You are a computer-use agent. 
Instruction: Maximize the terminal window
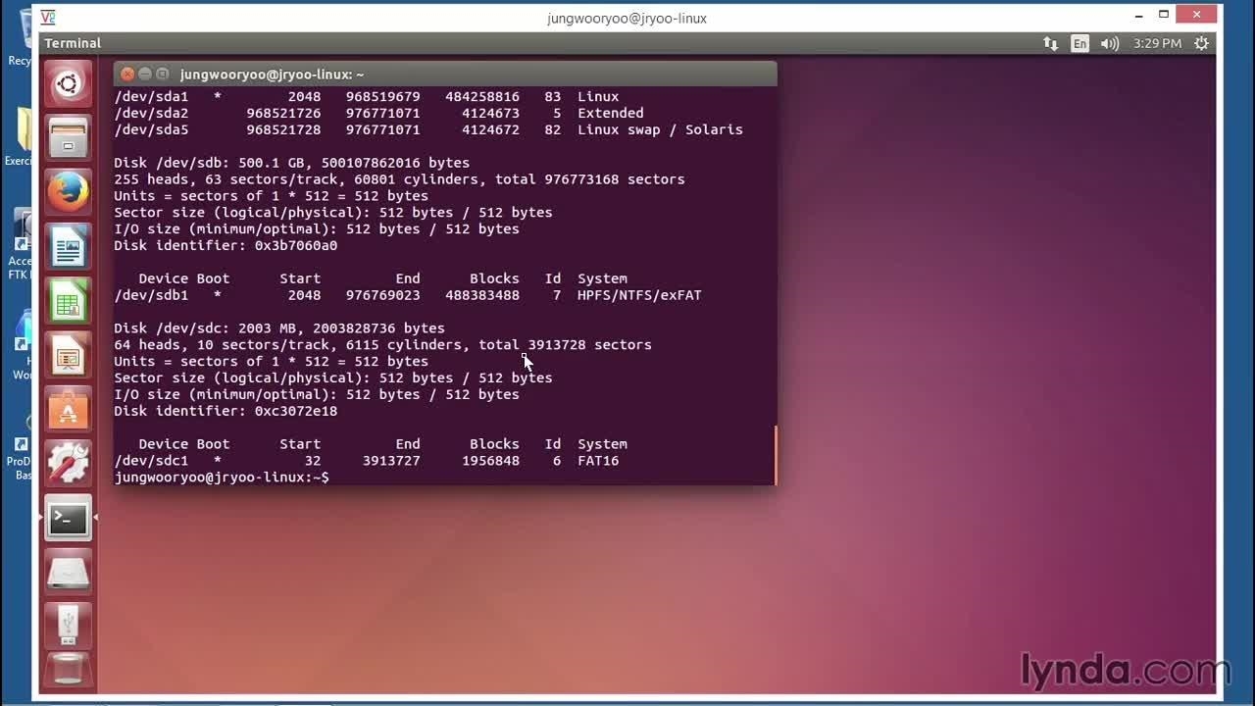pos(163,75)
